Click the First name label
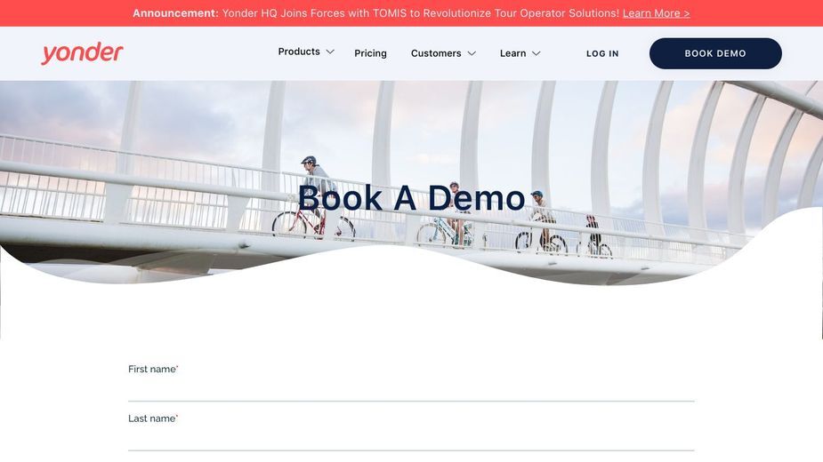The image size is (823, 462). [153, 370]
